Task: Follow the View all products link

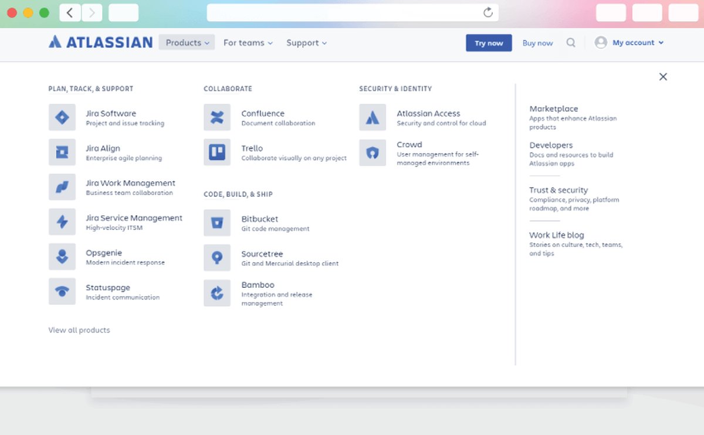Action: point(79,330)
